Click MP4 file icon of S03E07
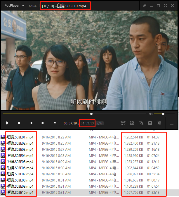 pos(3,174)
